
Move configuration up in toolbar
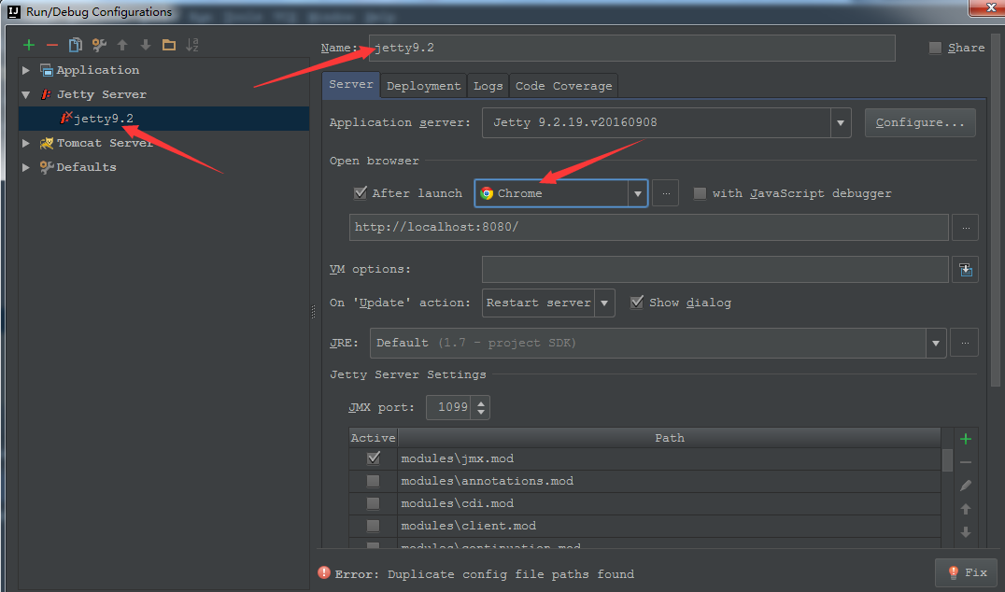[x=122, y=45]
